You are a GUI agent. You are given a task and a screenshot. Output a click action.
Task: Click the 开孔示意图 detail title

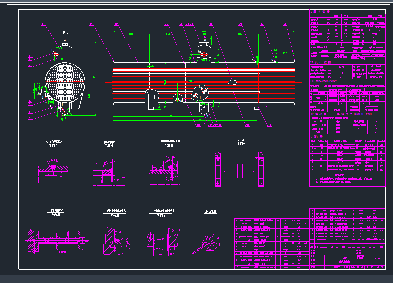(210, 211)
